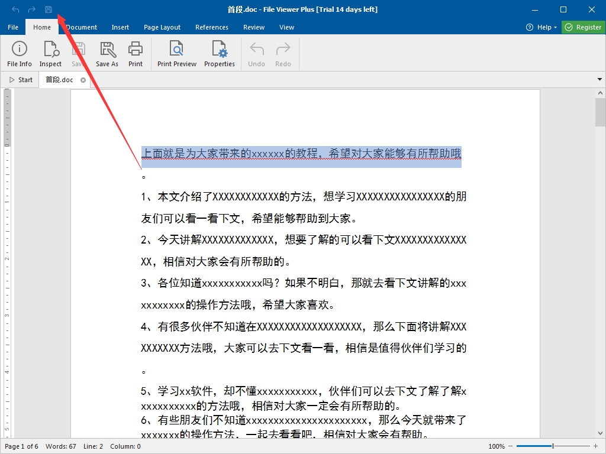
Task: Open the tab list dropdown arrow
Action: [599, 80]
